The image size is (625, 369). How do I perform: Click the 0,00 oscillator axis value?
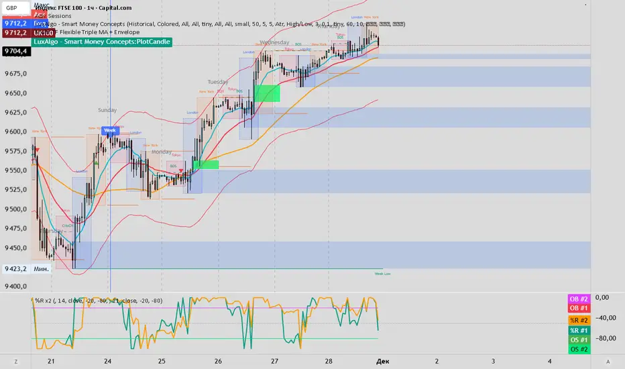point(602,298)
